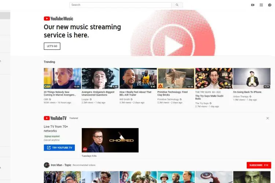Click the Trending section heading
The width and height of the screenshot is (275, 183).
(x=49, y=62)
